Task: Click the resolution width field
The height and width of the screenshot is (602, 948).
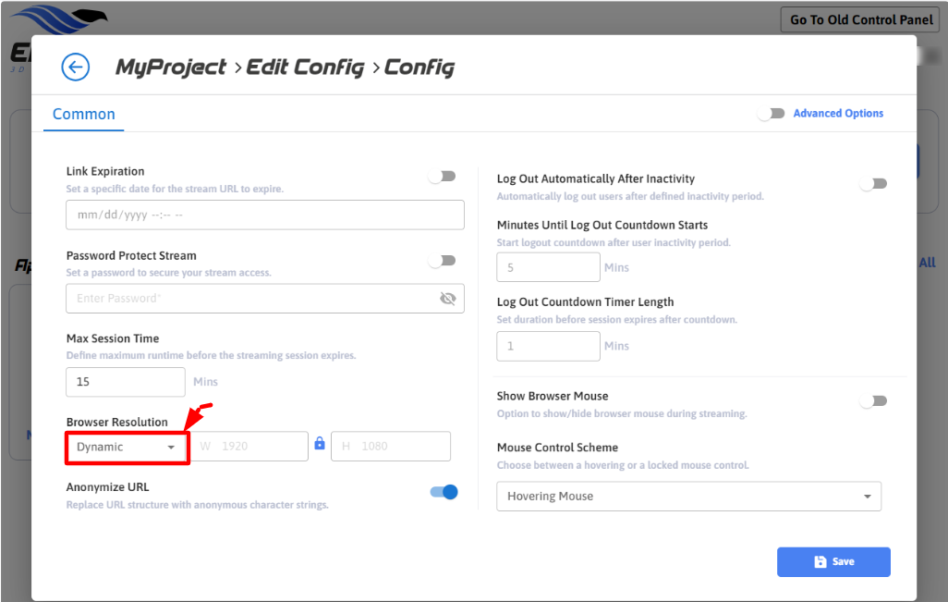Action: (249, 446)
